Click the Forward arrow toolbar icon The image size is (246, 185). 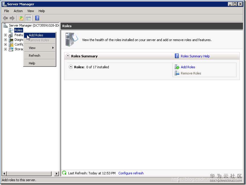(x=12, y=18)
